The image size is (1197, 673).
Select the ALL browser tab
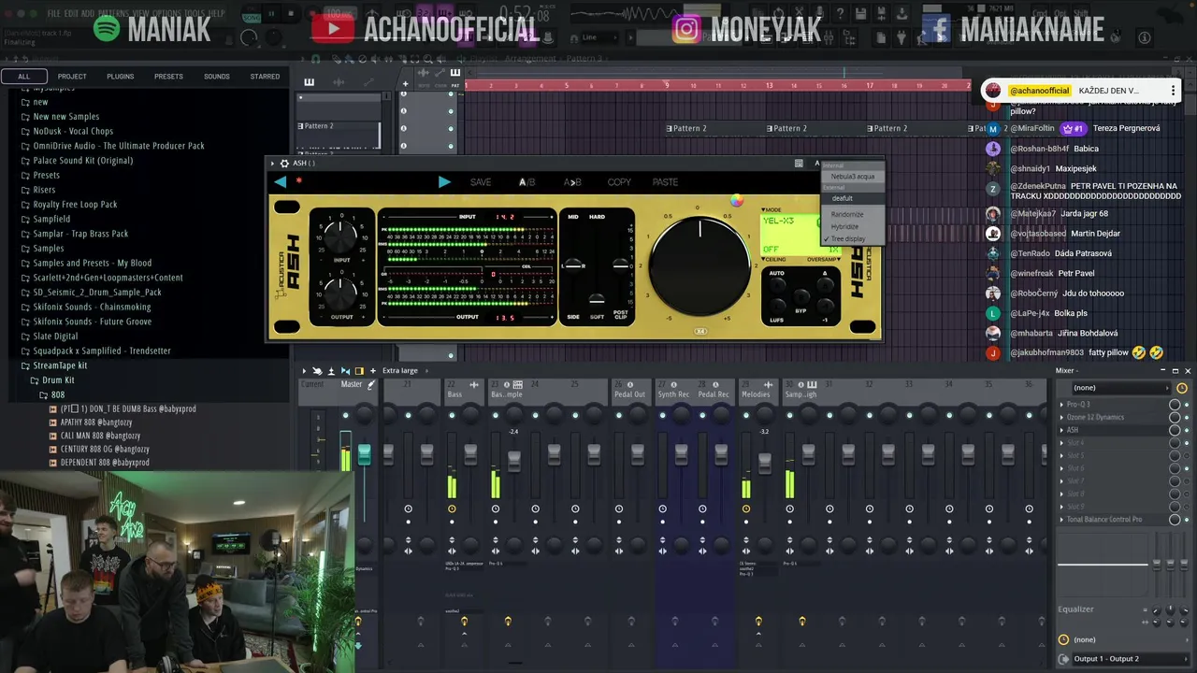tap(24, 77)
